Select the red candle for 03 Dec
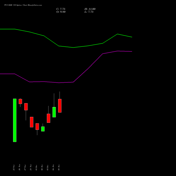The image size is (176, 176). click(49, 118)
